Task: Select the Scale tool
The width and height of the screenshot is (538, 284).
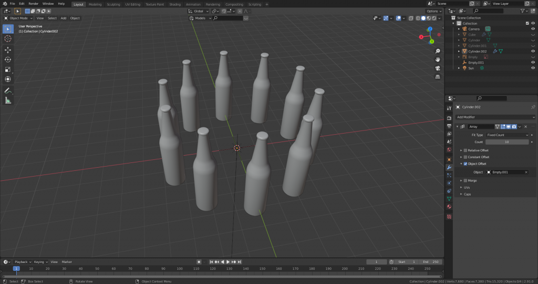Action: coord(8,70)
